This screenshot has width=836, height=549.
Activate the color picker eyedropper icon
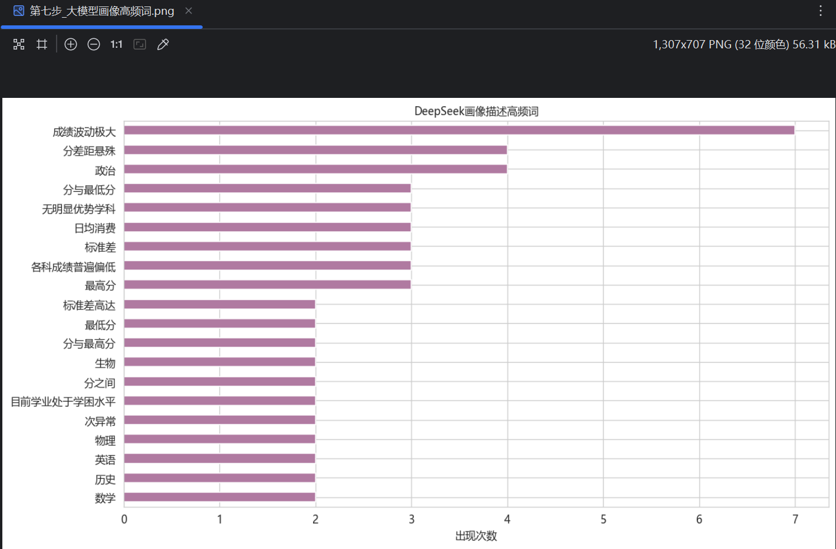click(x=163, y=44)
